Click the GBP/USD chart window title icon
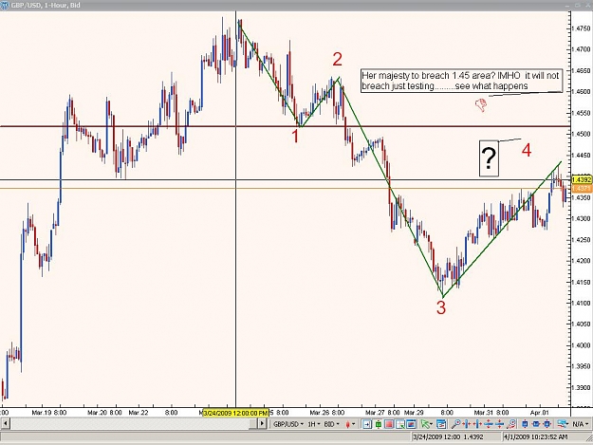 pos(5,6)
